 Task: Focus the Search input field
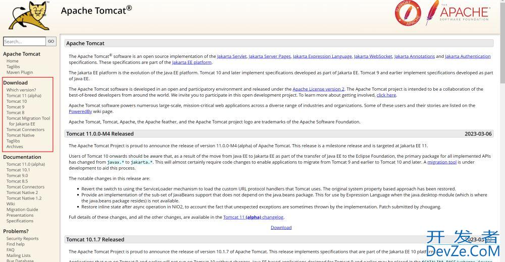(x=24, y=41)
